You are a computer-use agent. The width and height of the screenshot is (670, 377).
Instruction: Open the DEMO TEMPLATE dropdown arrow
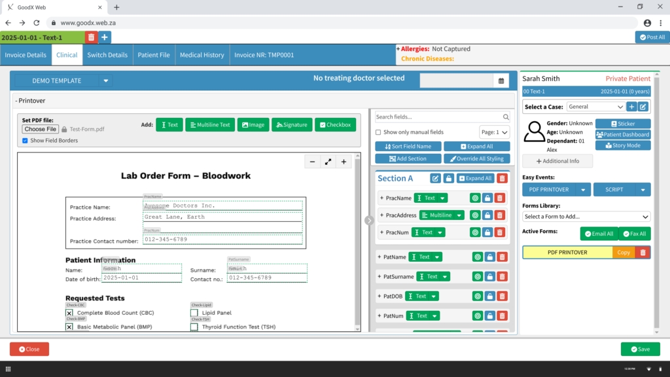pyautogui.click(x=105, y=81)
